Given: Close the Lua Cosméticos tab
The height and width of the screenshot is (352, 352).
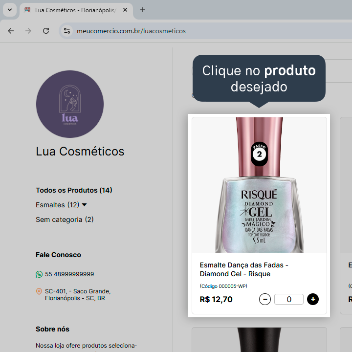Looking at the screenshot, I should 125,10.
